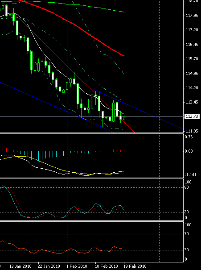Click the 111.95 price axis label
This screenshot has width=201, height=270.
tap(192, 131)
